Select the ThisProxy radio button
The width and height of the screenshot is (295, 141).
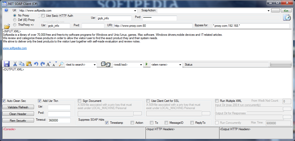[x=14, y=25]
